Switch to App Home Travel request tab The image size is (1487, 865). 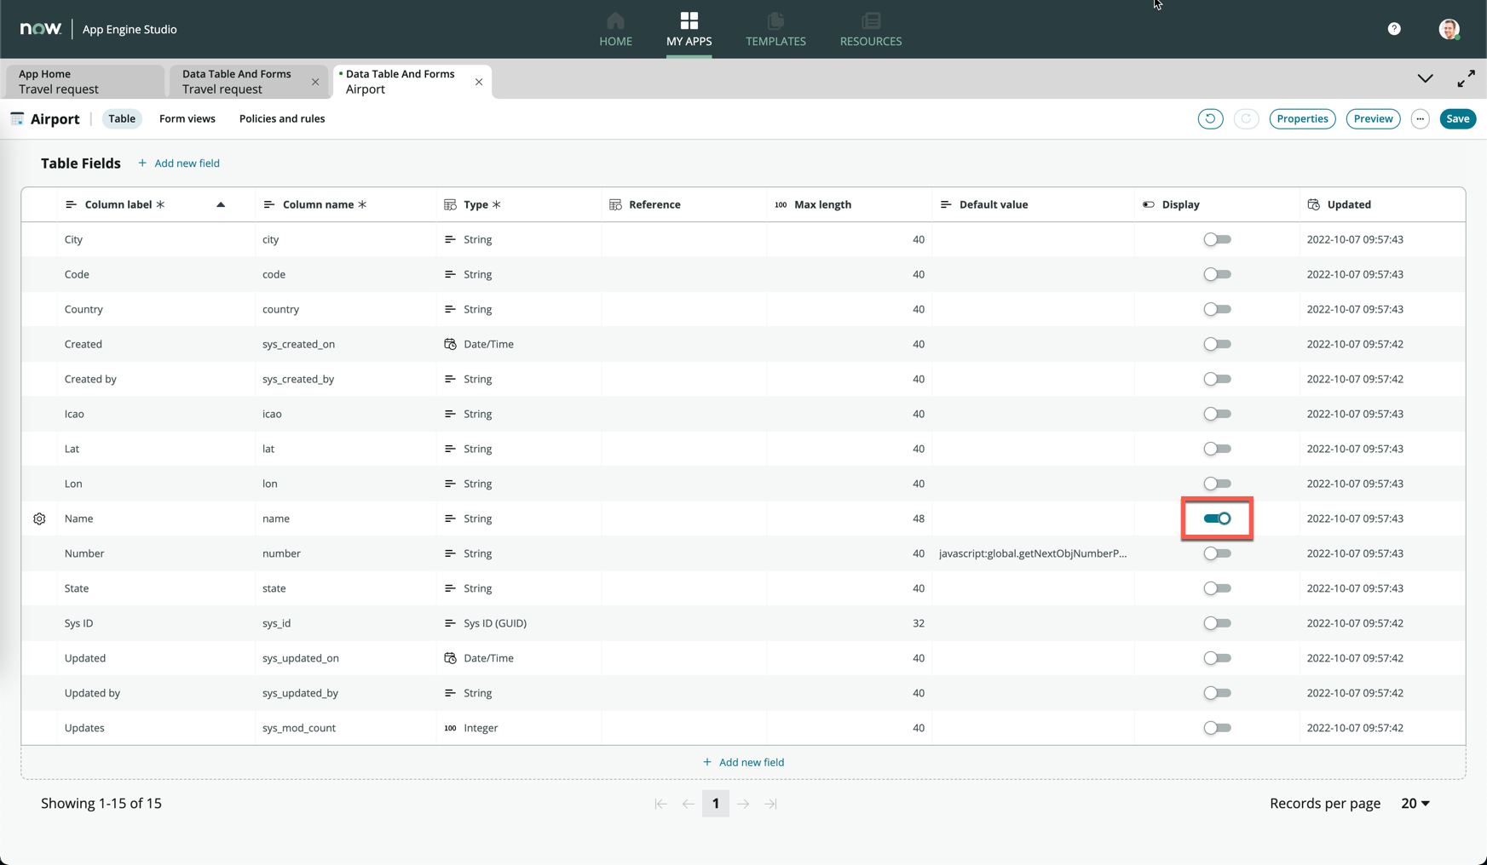(x=84, y=82)
